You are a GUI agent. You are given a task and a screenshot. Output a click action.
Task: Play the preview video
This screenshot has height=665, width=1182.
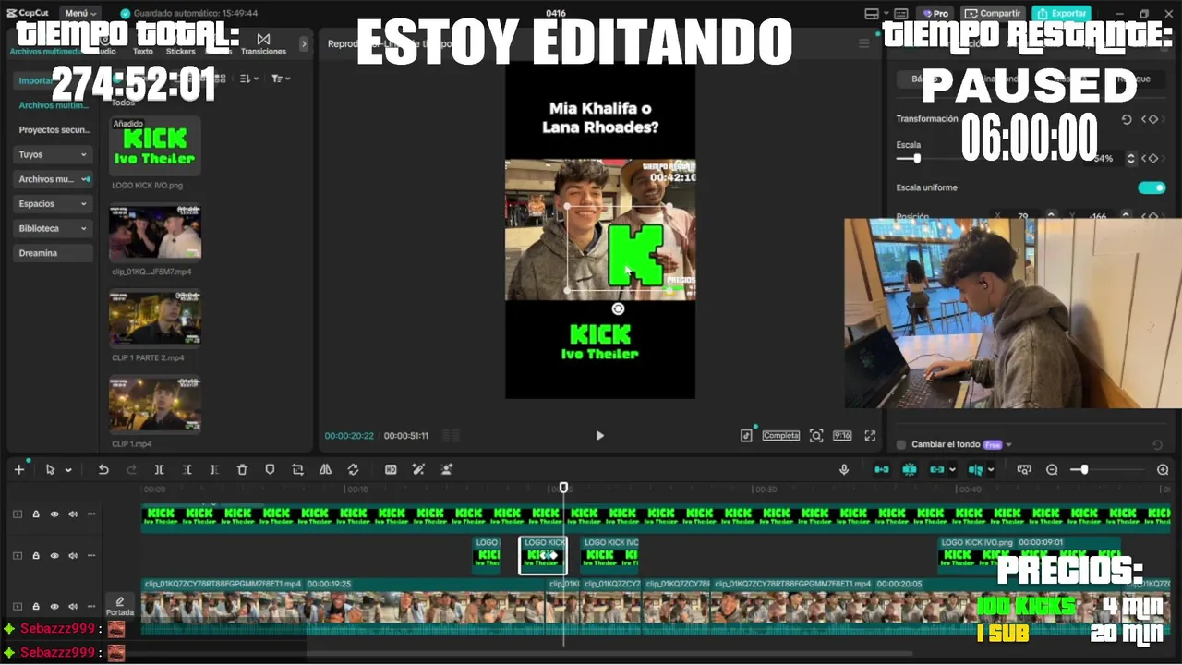[599, 436]
